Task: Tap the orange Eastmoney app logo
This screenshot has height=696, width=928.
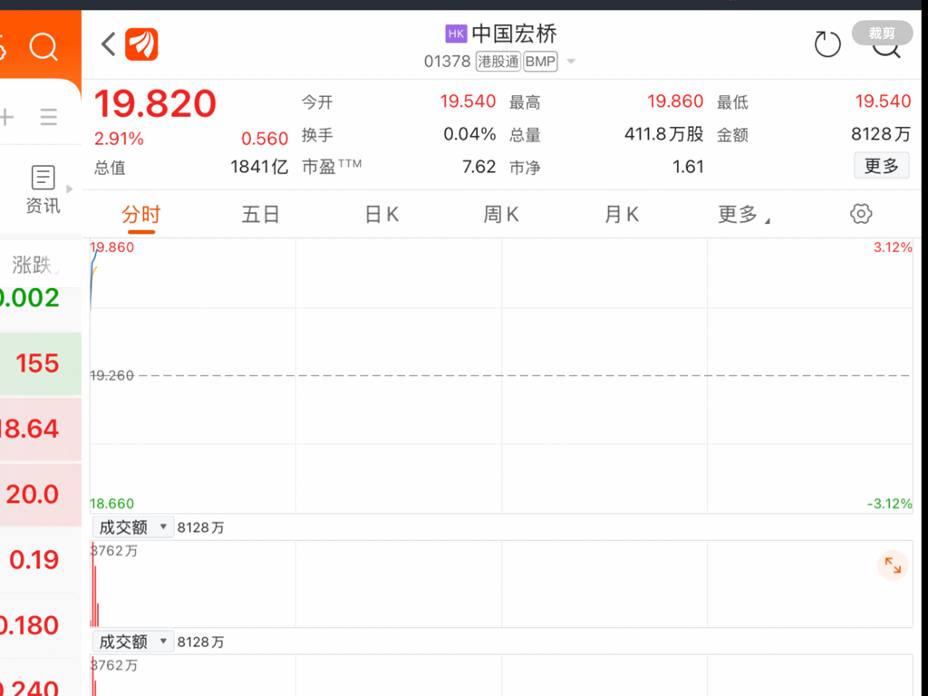Action: click(x=141, y=44)
